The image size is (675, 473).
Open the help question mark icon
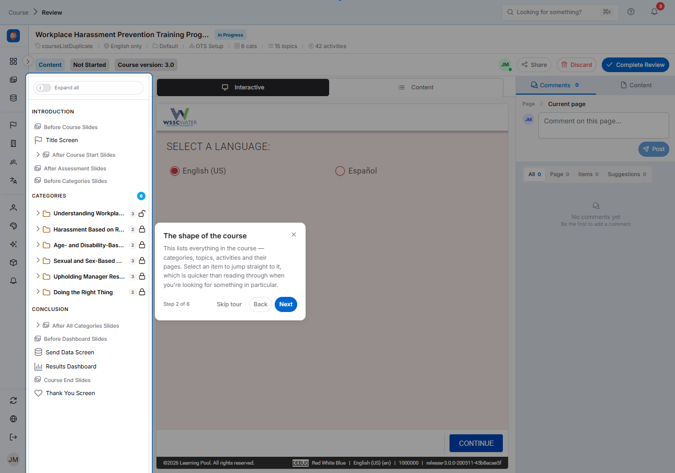click(631, 11)
